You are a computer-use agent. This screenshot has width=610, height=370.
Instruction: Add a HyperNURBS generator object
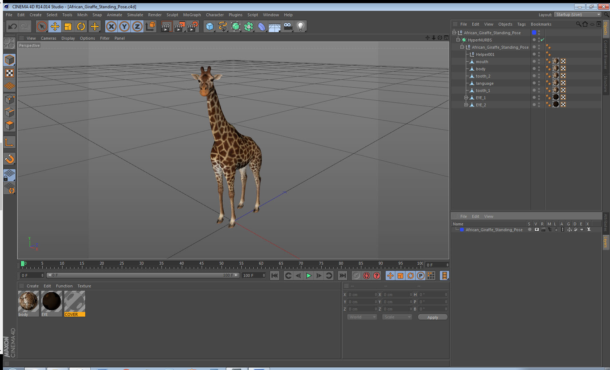click(236, 26)
